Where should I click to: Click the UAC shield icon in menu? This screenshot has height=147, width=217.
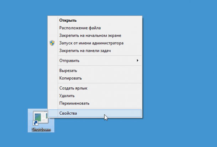(52, 43)
